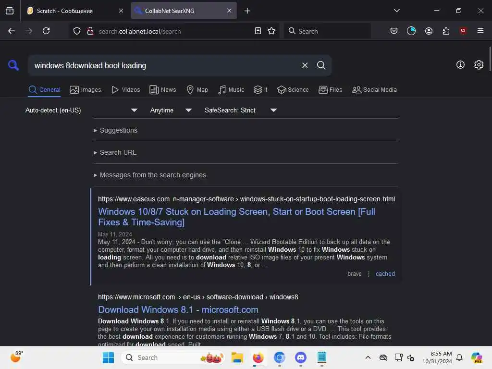Switch to the It search category
The height and width of the screenshot is (369, 492).
(260, 90)
